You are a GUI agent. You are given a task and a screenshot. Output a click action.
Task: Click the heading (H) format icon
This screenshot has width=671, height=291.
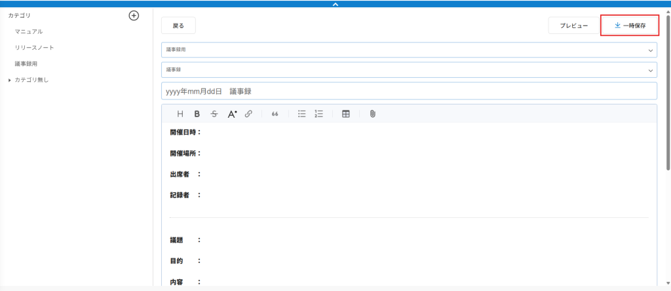click(x=180, y=114)
